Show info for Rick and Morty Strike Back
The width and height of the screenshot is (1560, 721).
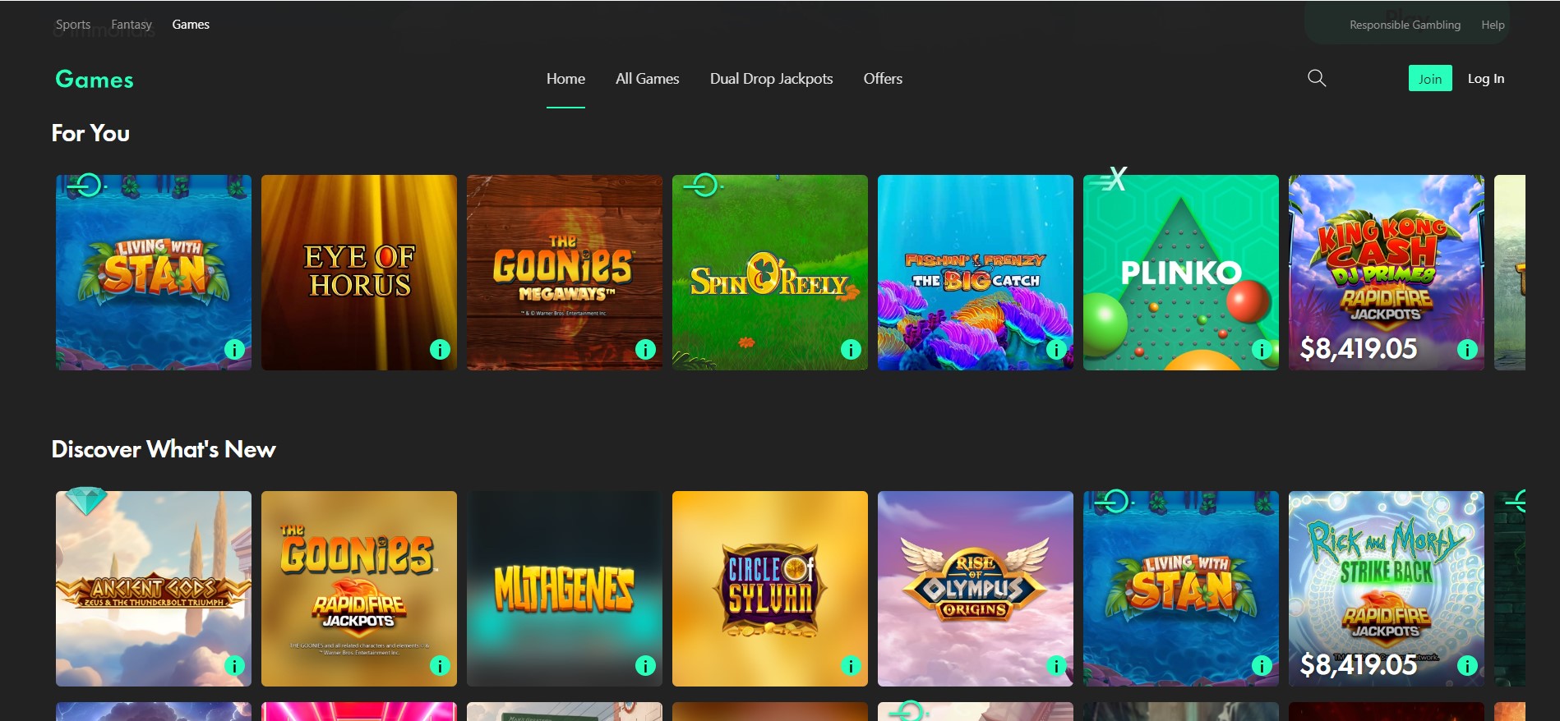click(x=1467, y=666)
